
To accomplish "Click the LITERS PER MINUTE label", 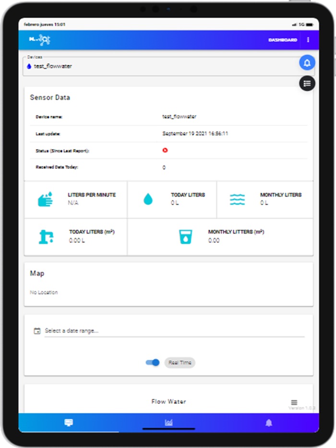I will pos(92,195).
